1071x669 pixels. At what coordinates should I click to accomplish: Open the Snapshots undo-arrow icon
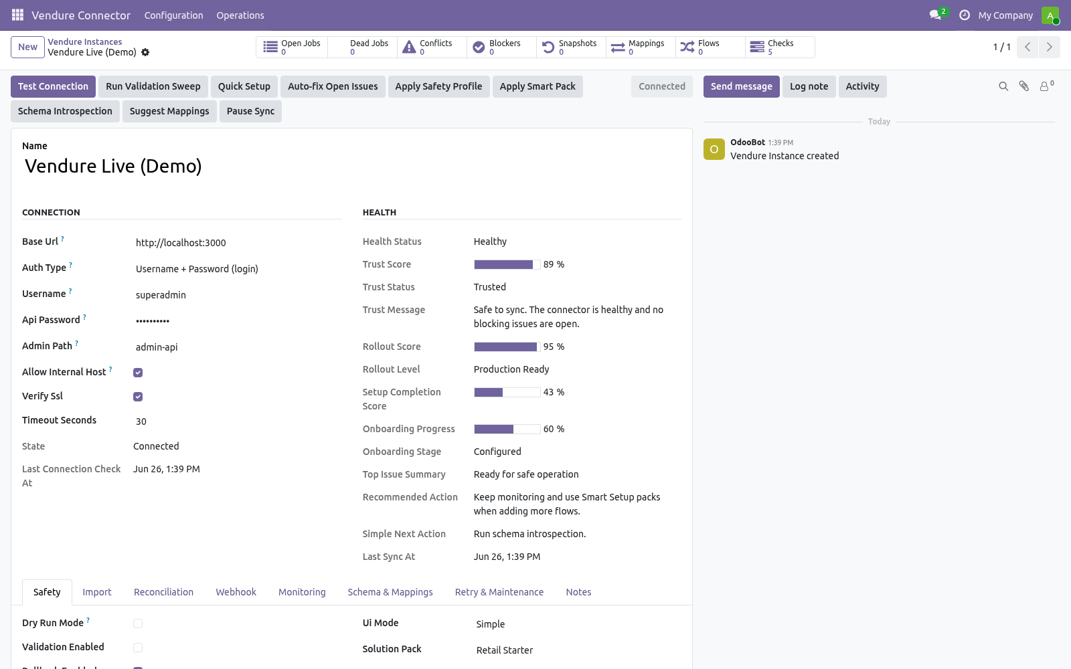(548, 47)
